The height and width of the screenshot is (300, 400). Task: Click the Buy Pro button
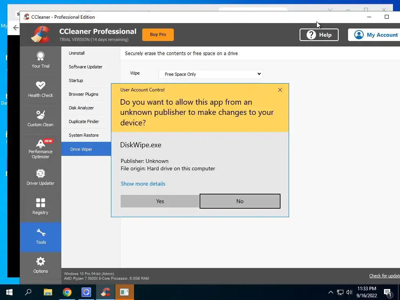[158, 34]
